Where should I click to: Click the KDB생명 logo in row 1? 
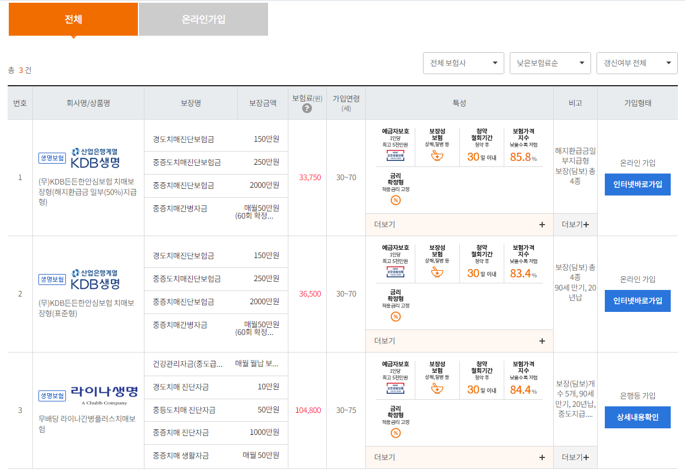click(x=96, y=158)
